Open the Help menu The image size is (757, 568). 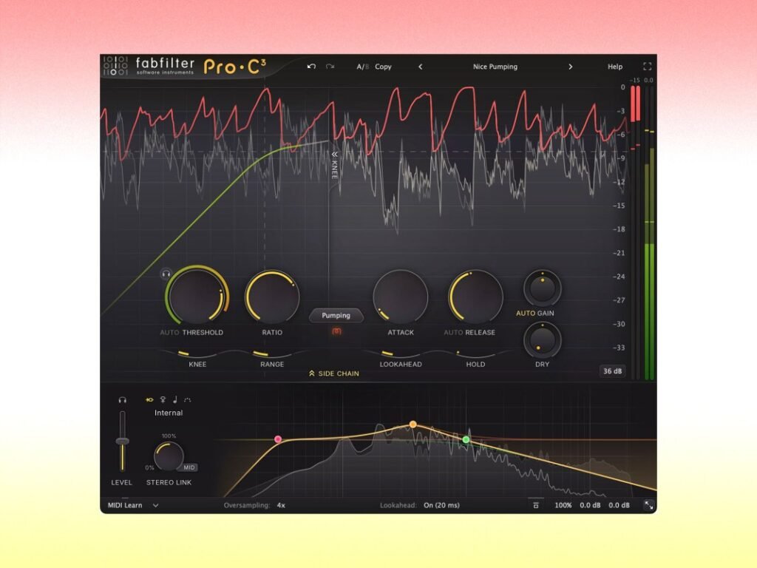click(615, 67)
